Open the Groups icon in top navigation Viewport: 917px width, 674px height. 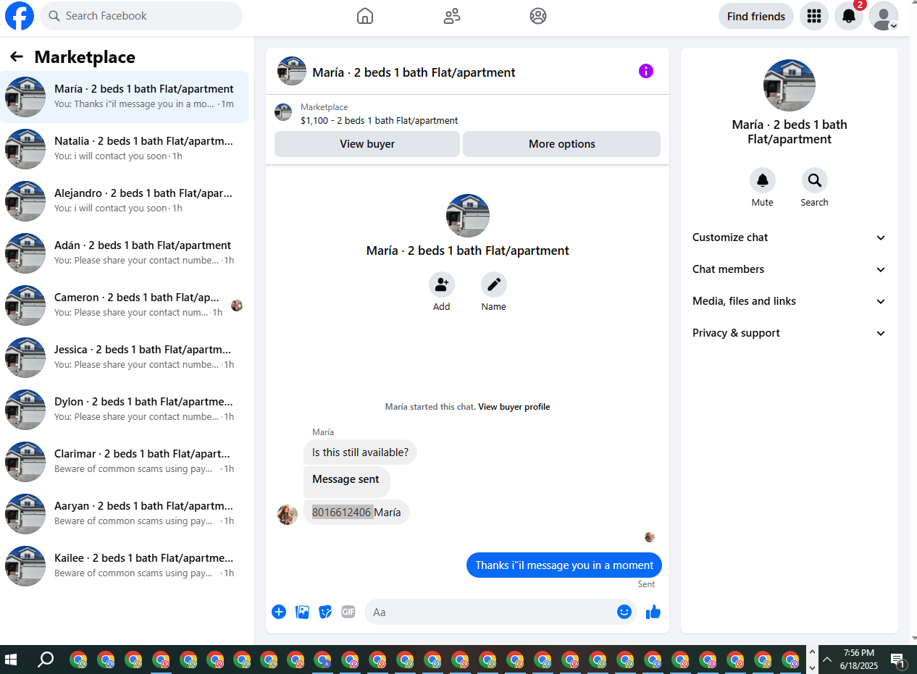538,16
